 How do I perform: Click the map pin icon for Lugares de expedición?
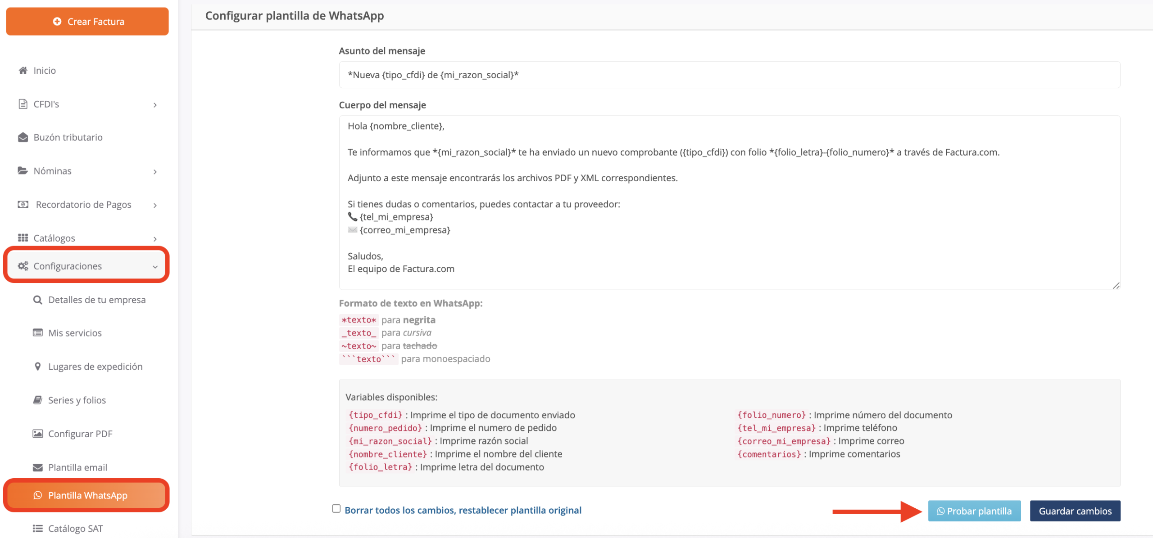38,366
